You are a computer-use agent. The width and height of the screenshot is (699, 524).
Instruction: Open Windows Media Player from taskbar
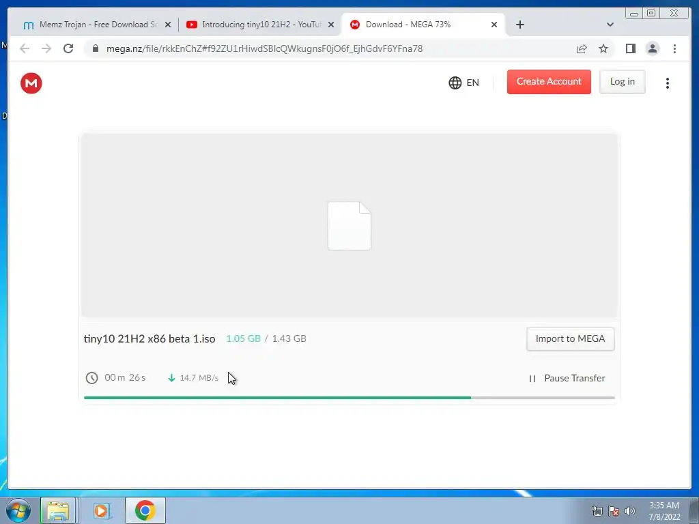[101, 510]
